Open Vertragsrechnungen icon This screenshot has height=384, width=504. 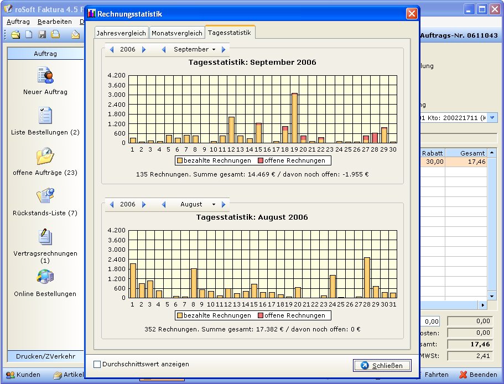tap(45, 237)
